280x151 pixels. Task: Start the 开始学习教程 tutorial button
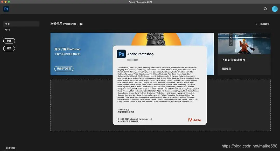coord(64,69)
